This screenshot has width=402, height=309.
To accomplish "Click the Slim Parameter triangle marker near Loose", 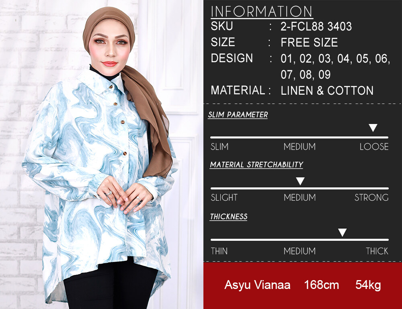I will pos(373,128).
